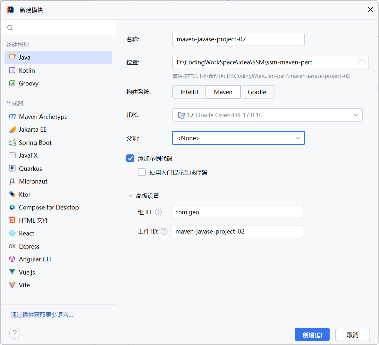The height and width of the screenshot is (345, 379).
Task: Click the Java cup icon in sidebar
Action: tap(12, 57)
